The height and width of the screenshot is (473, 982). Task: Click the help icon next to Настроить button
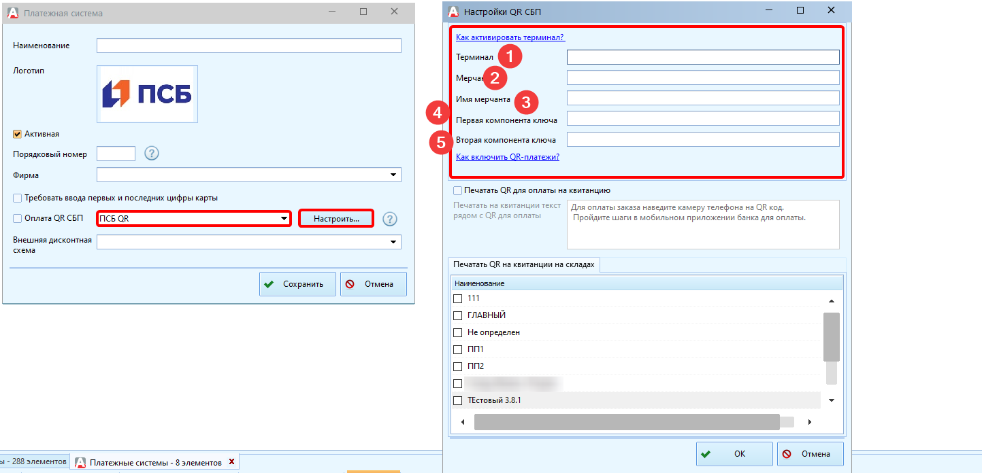(x=389, y=219)
